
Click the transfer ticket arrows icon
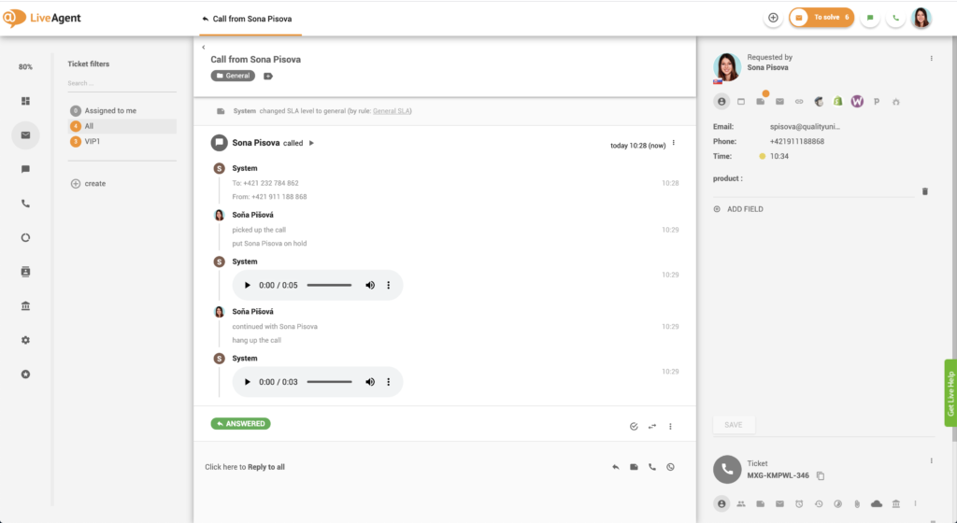point(652,426)
